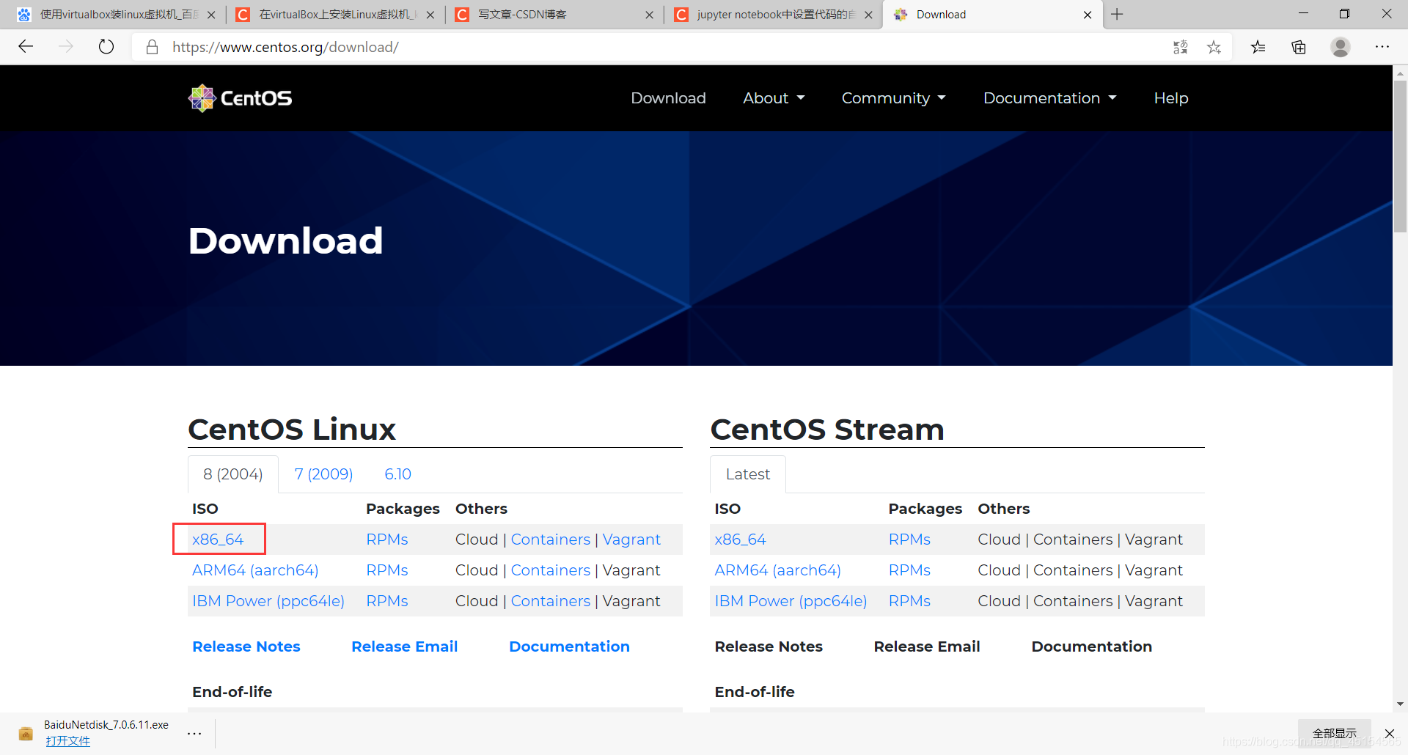
Task: Select the 7 (2009) version tab
Action: click(x=323, y=474)
